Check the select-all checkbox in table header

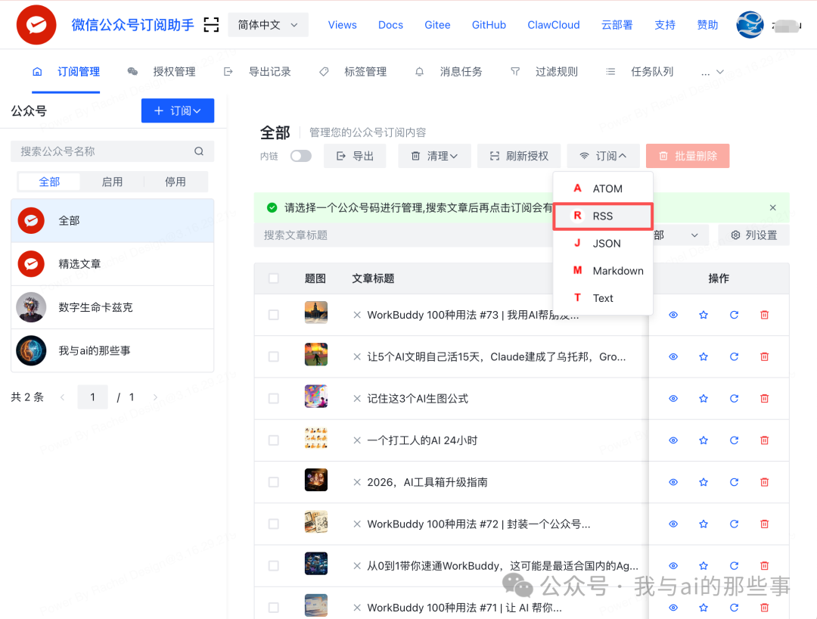coord(274,278)
